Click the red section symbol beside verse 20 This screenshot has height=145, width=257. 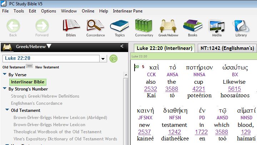tap(143, 67)
